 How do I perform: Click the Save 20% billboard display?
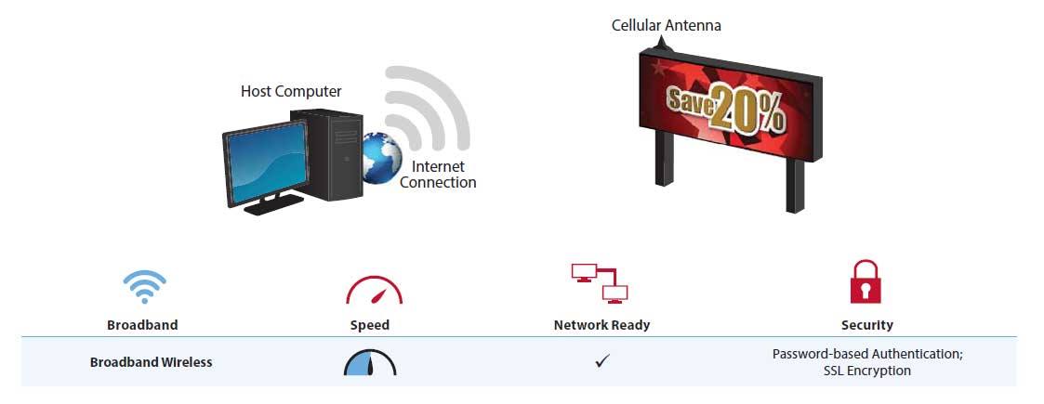tap(731, 101)
